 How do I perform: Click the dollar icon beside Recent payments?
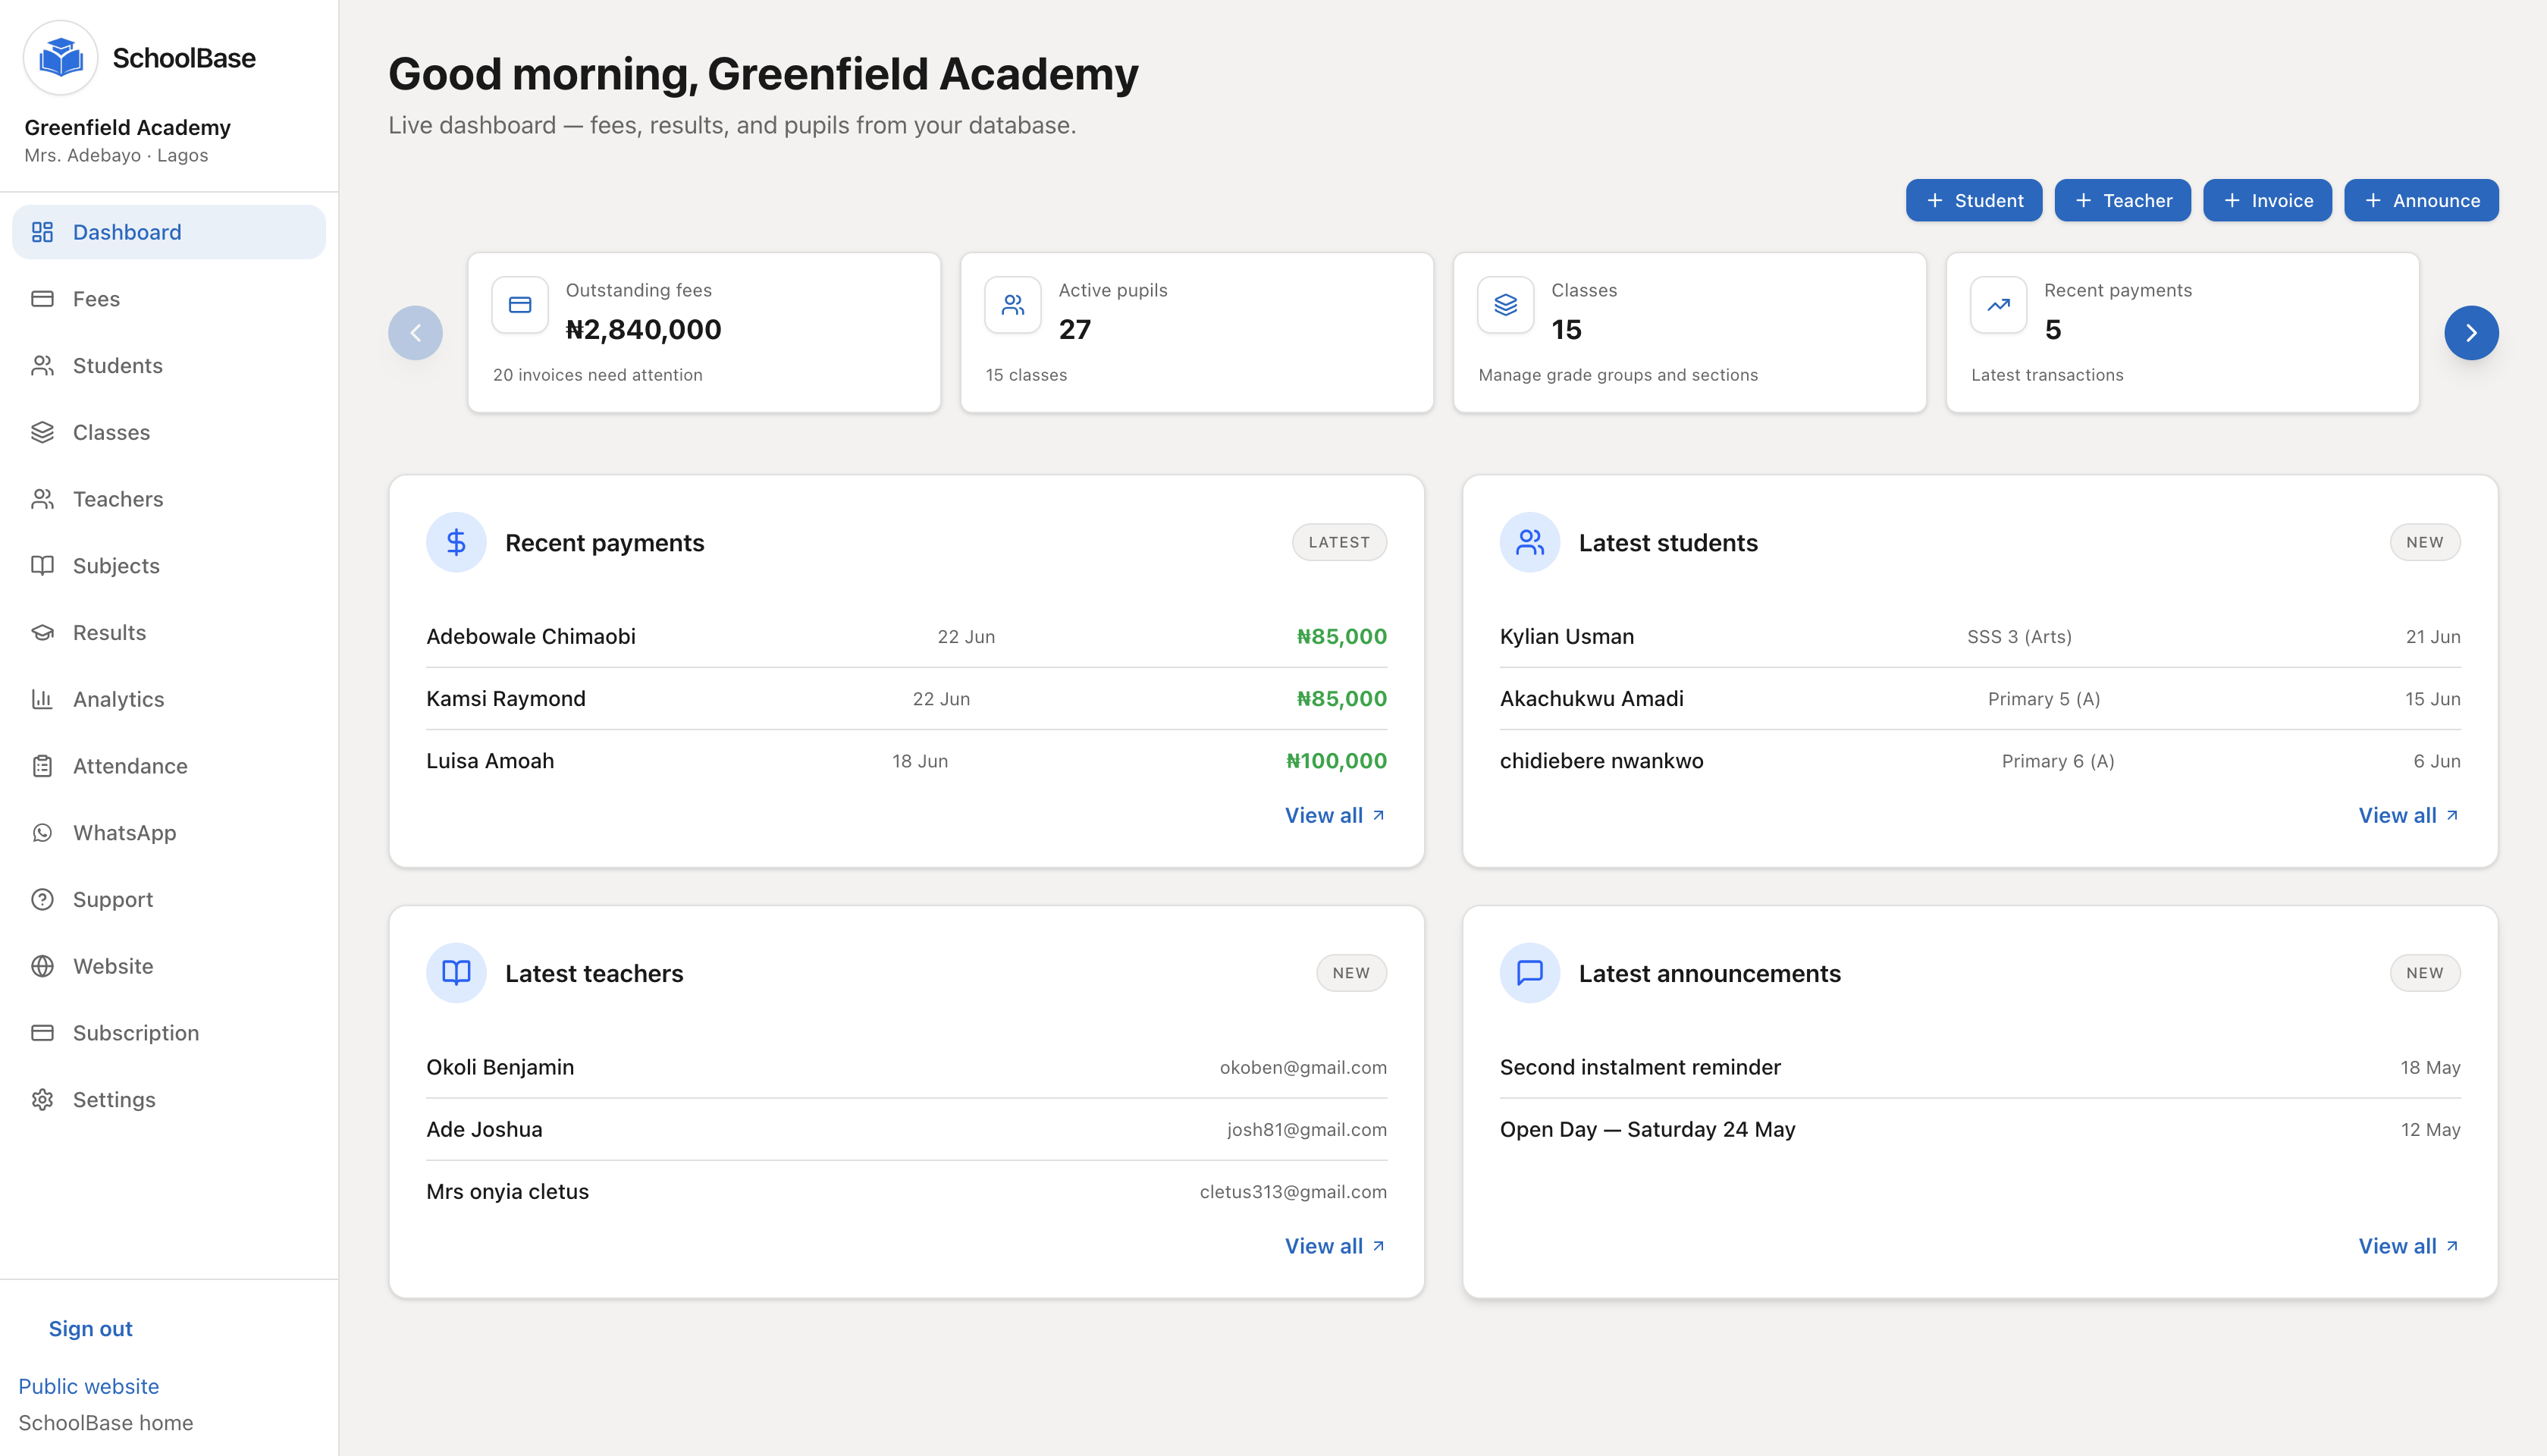(456, 542)
